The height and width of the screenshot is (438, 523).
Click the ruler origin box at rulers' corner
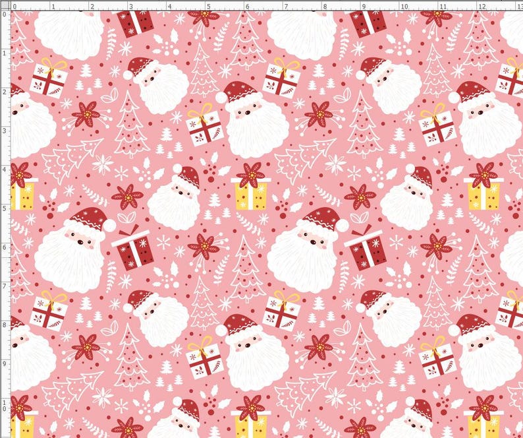point(6,6)
